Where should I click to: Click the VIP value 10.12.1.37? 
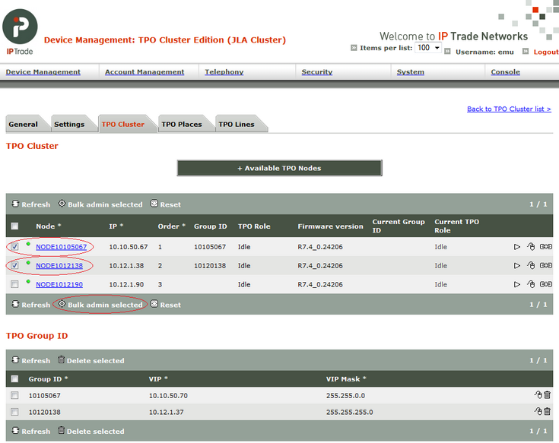coord(167,412)
